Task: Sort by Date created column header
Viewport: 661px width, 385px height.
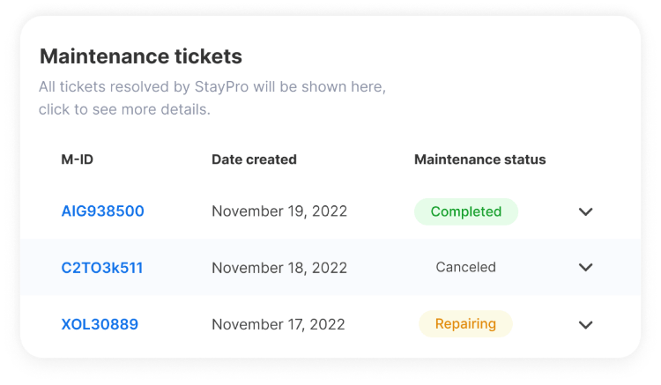Action: click(254, 159)
